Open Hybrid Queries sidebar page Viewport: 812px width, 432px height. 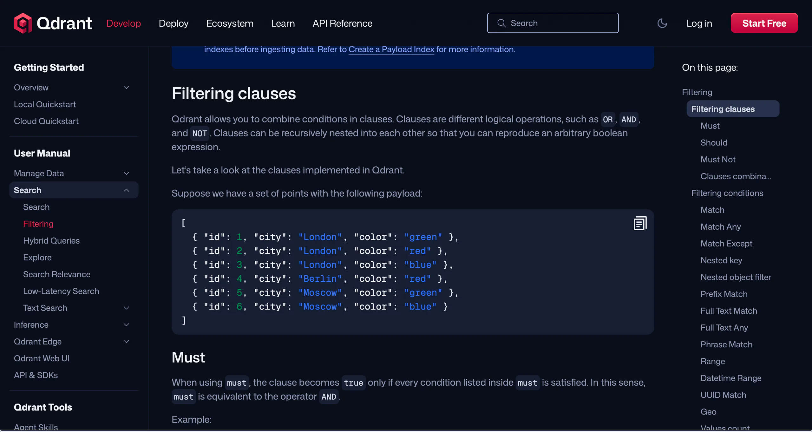coord(51,241)
